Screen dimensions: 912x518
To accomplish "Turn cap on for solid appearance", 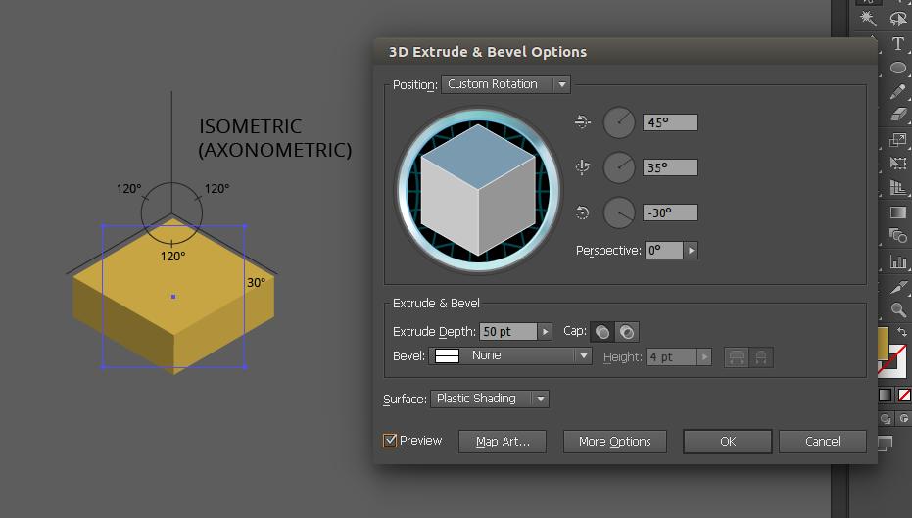I will click(x=602, y=331).
